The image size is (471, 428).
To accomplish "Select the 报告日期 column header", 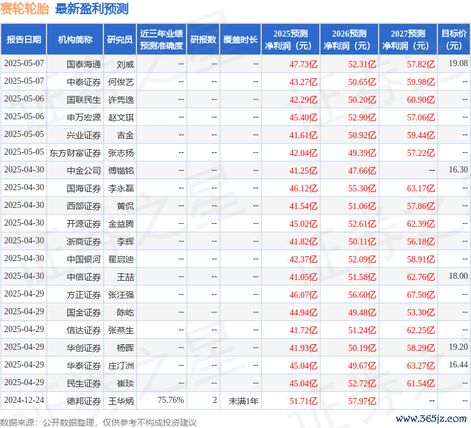I will click(x=24, y=40).
